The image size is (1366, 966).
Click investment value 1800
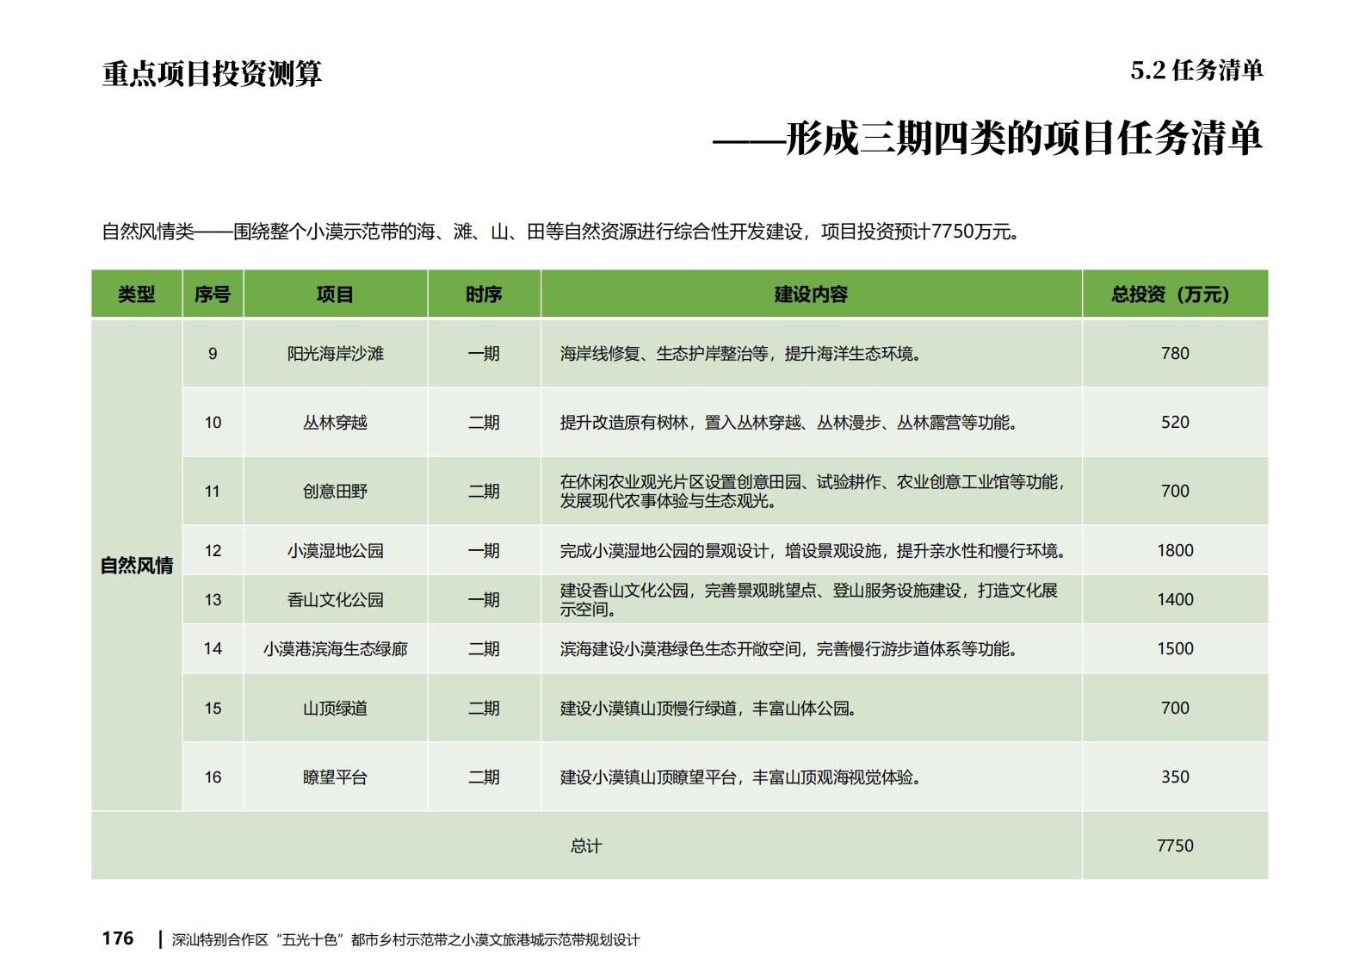pyautogui.click(x=1175, y=551)
